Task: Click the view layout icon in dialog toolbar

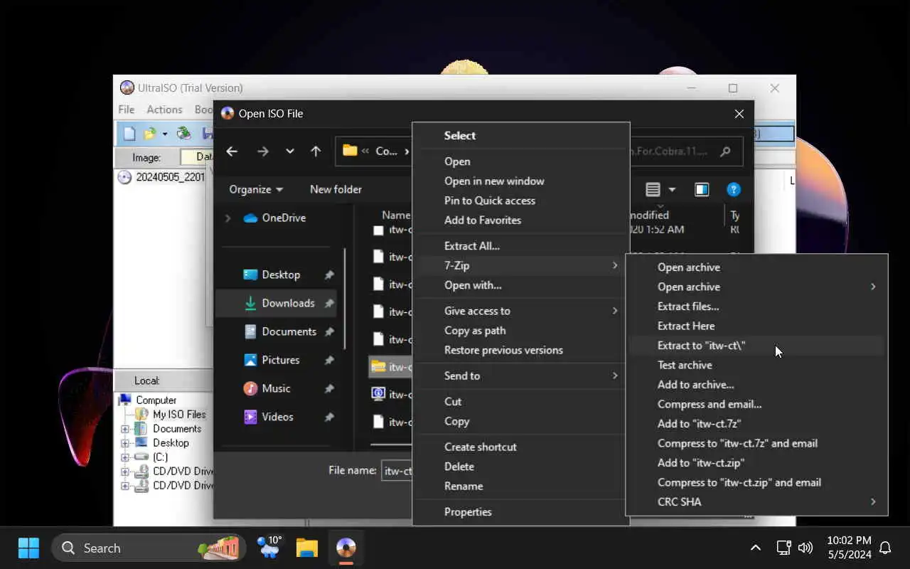Action: 653,189
